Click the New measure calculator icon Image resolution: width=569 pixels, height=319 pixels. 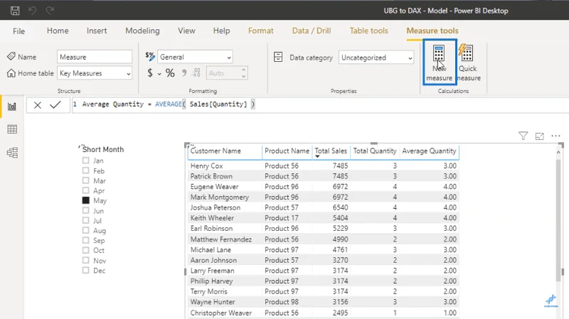(x=439, y=54)
